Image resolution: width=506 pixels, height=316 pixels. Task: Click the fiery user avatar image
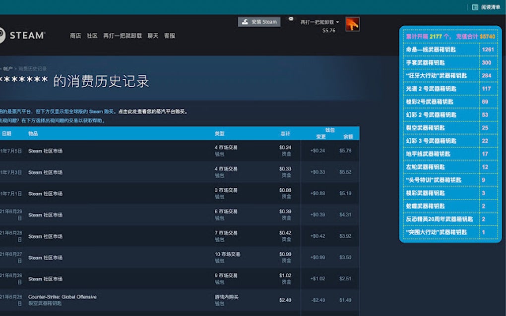(352, 24)
